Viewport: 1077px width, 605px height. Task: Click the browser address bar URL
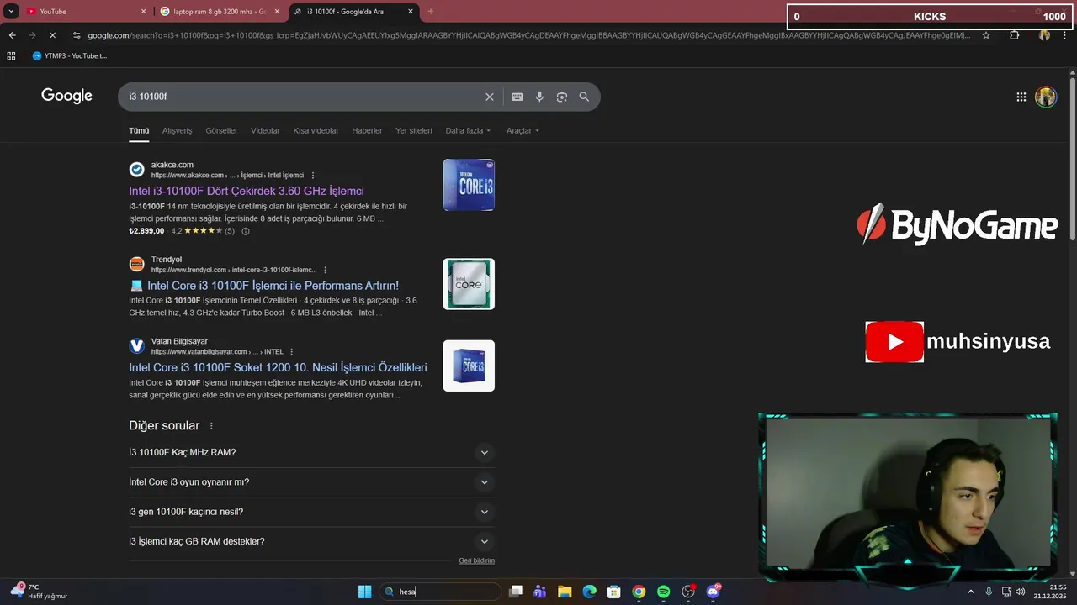(x=528, y=35)
